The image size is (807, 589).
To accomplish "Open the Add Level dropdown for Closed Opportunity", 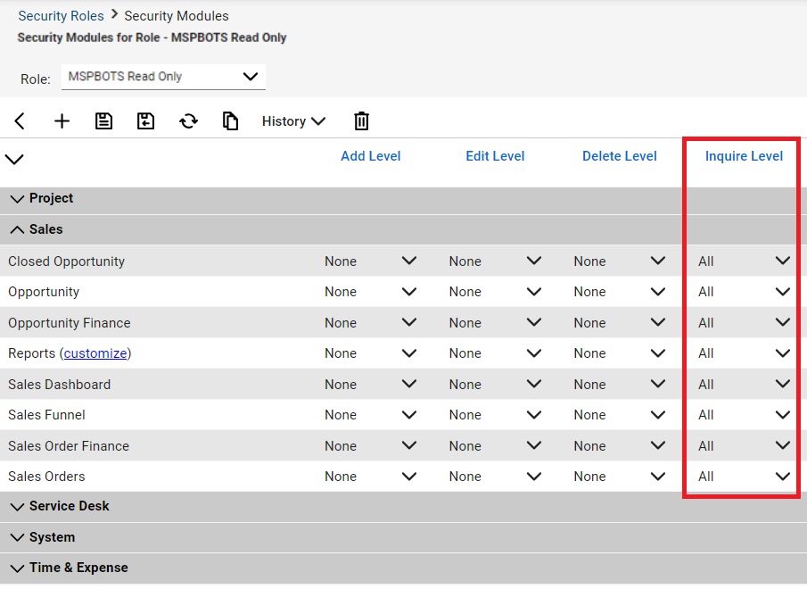I will coord(408,261).
